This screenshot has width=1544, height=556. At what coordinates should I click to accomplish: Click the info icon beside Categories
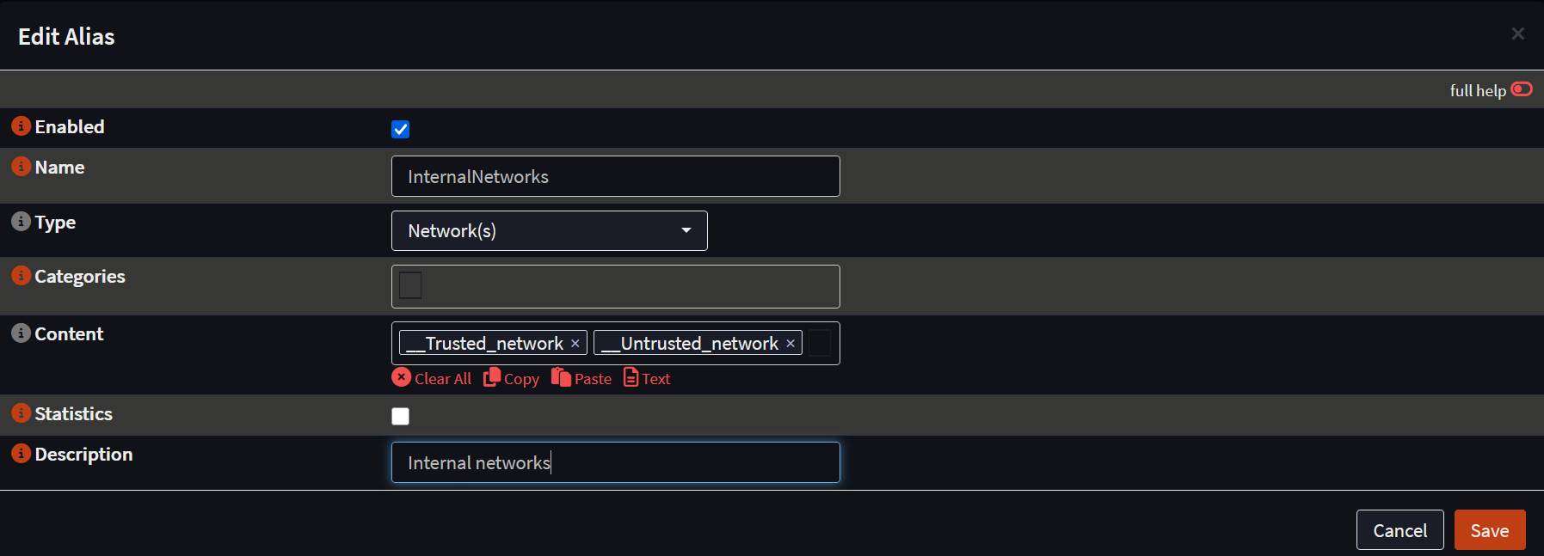(21, 276)
